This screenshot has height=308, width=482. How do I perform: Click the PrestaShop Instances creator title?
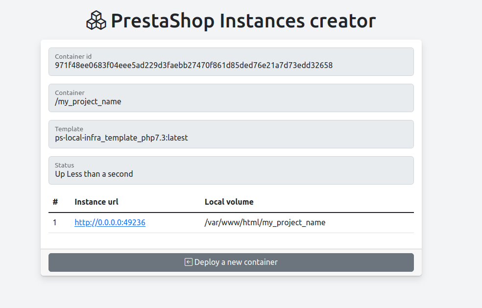[243, 21]
